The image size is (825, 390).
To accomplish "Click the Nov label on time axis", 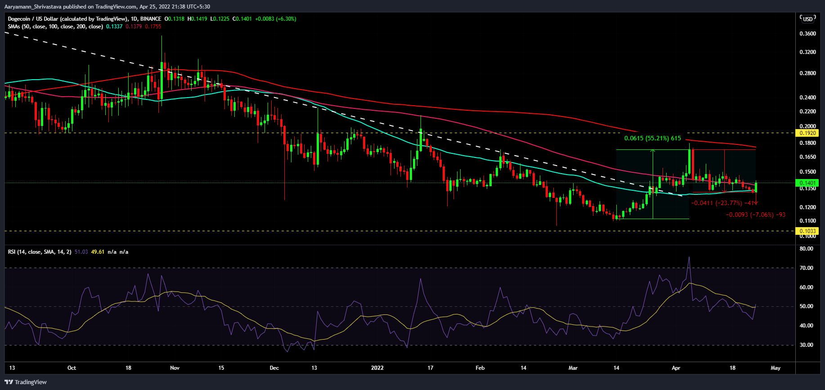I will 175,368.
